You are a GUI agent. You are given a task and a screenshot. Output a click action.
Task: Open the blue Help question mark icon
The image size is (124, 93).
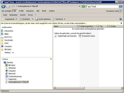(120, 19)
